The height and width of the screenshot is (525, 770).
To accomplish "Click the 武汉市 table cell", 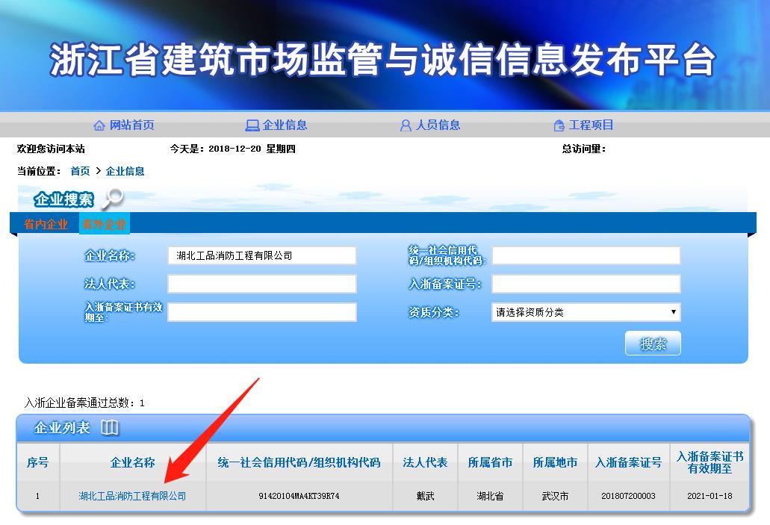I will (556, 496).
